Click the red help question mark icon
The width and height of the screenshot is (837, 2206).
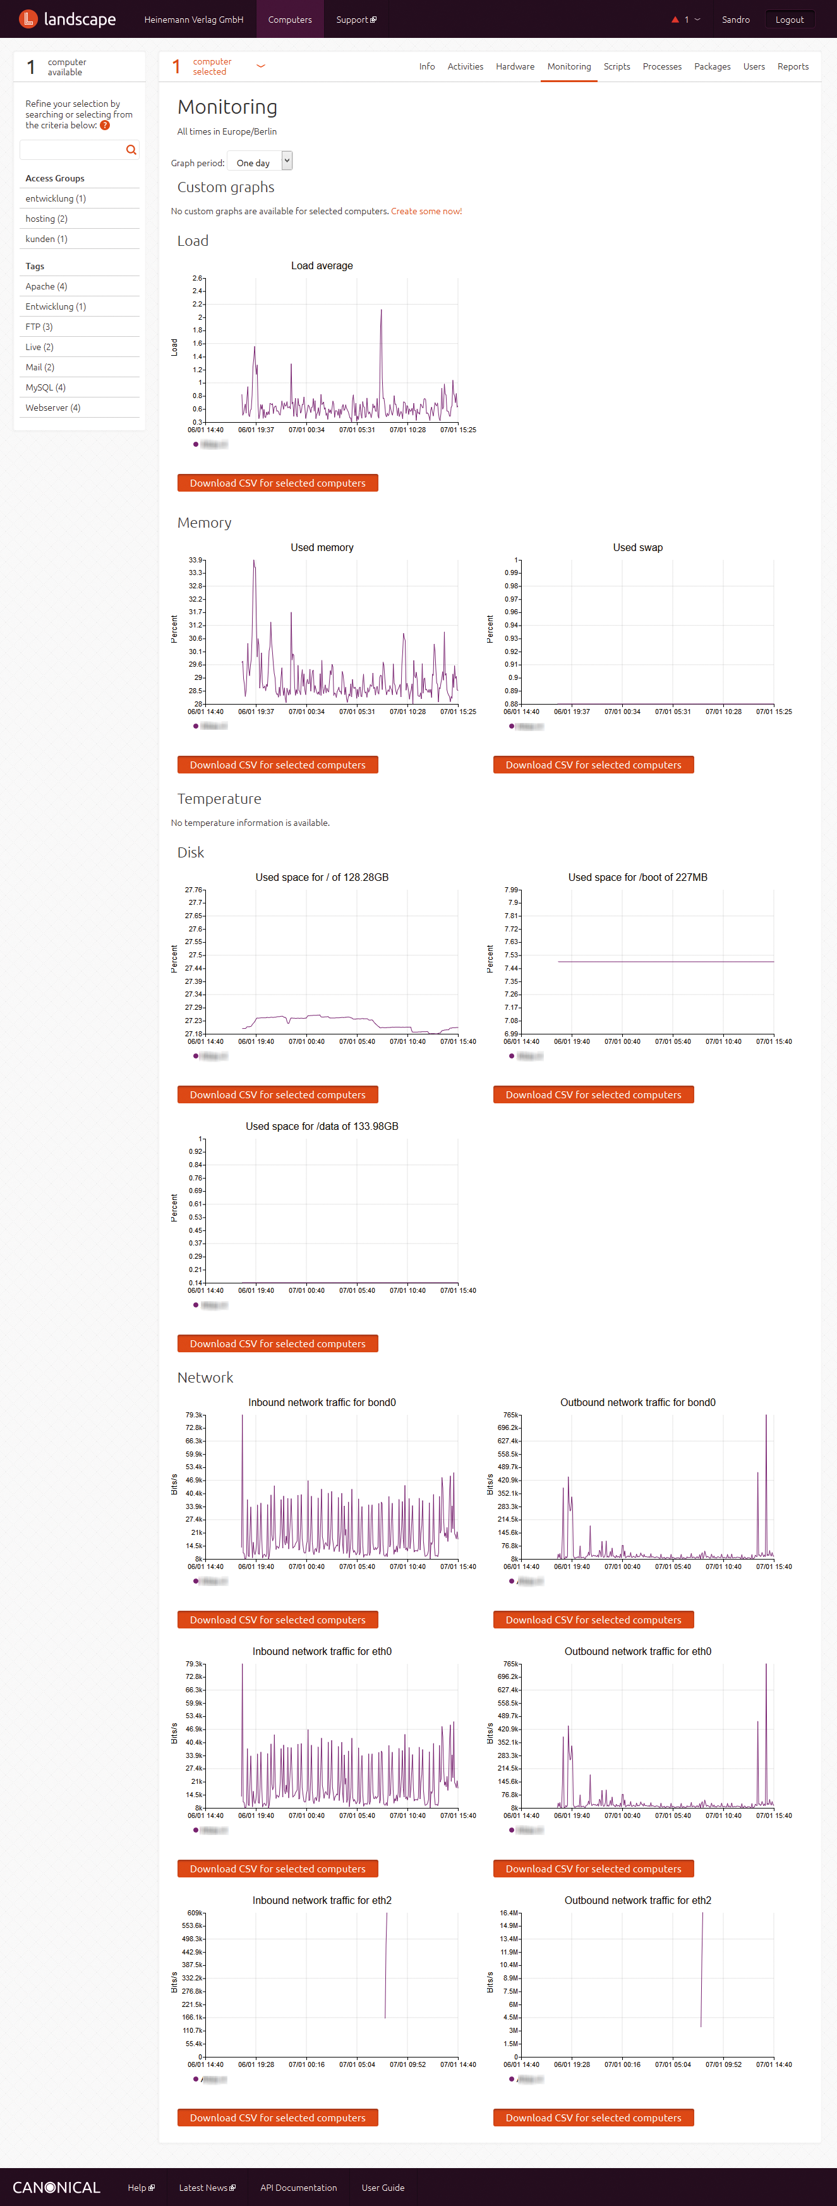click(105, 125)
